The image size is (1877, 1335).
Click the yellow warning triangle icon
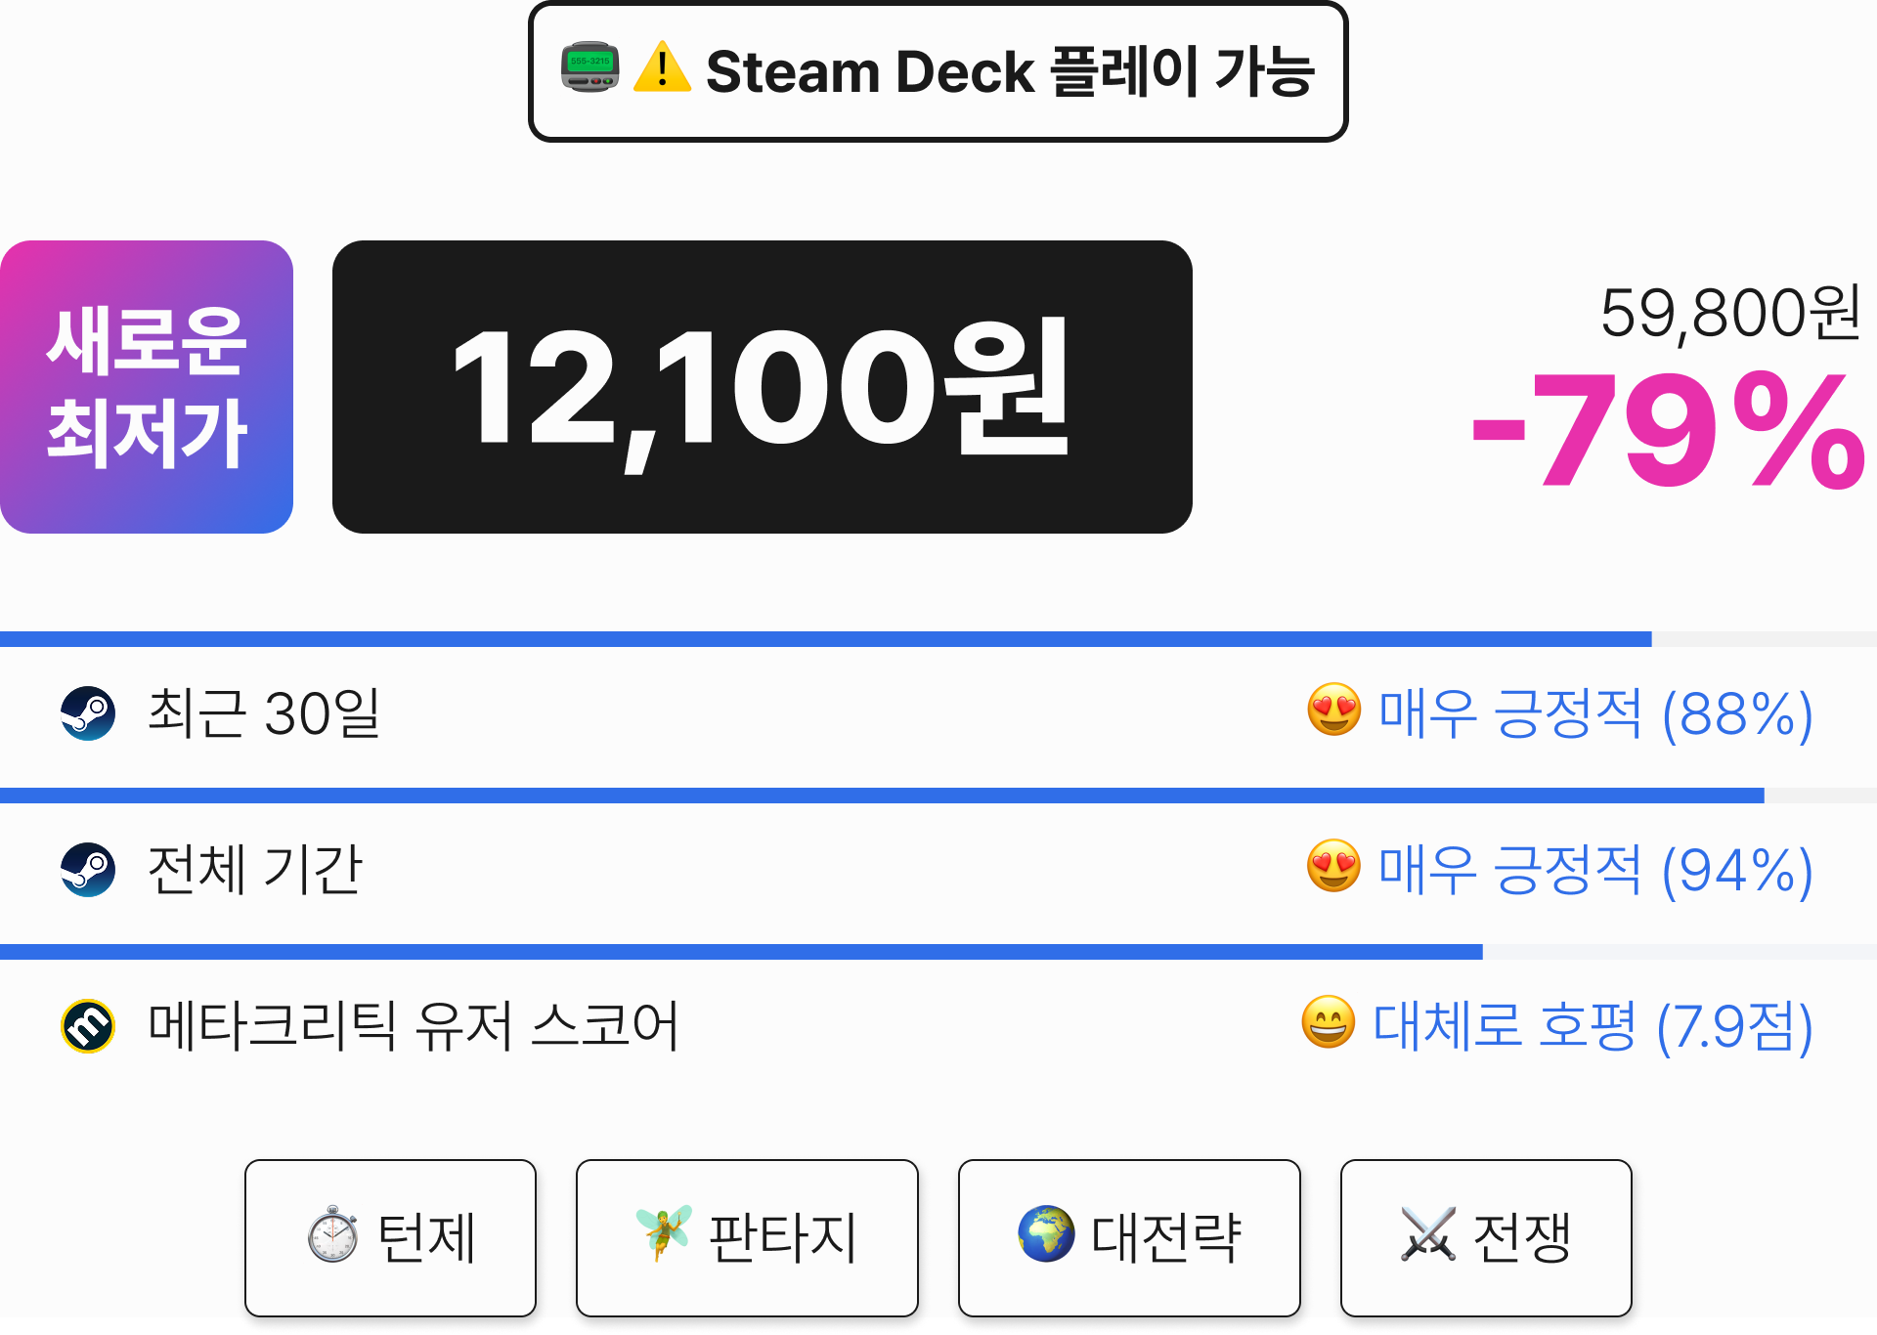coord(662,68)
